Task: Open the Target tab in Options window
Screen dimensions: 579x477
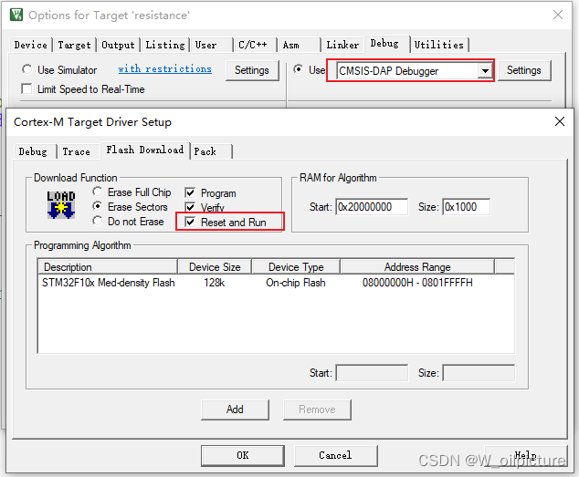Action: [74, 45]
